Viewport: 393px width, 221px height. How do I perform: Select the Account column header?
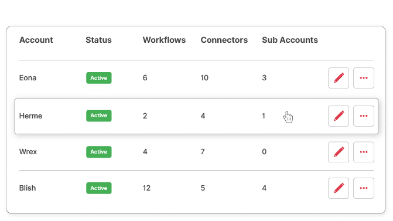tap(36, 40)
